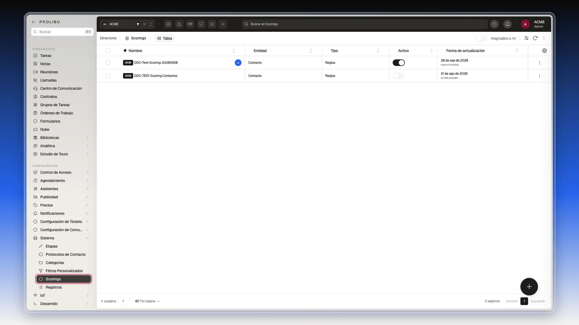Click the ACME user avatar
This screenshot has height=325, width=579.
(525, 24)
